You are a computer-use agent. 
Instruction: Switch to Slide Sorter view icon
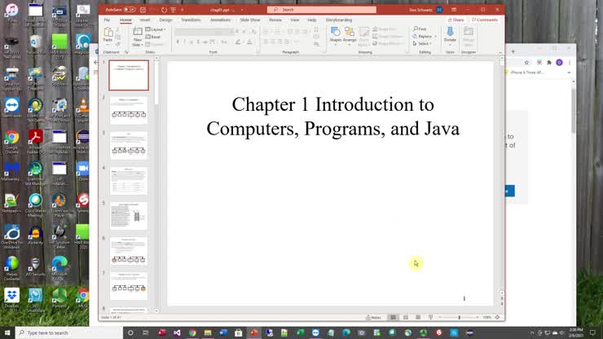pyautogui.click(x=406, y=318)
